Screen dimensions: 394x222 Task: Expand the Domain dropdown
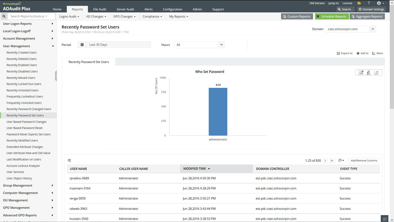pyautogui.click(x=372, y=29)
